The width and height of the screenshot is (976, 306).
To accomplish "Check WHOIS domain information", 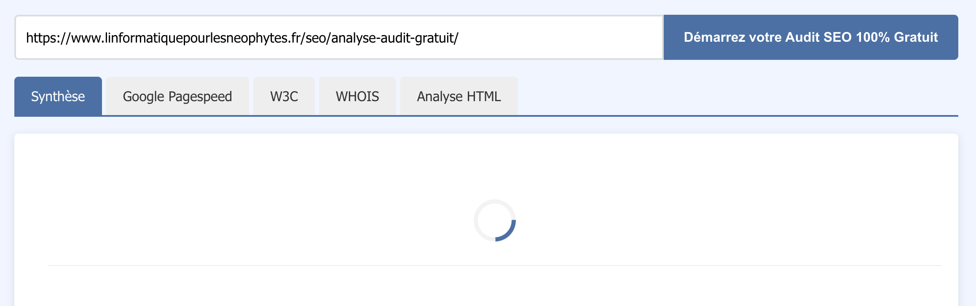I will [x=357, y=96].
